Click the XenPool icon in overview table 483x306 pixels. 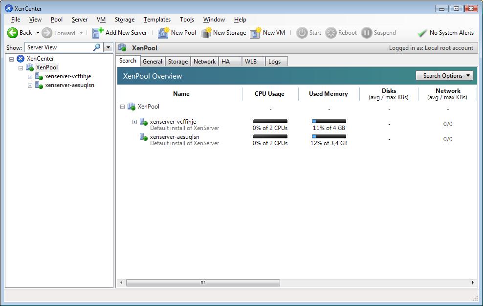[x=132, y=107]
